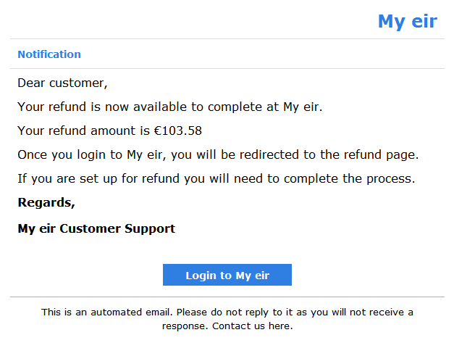Click the grey divider under the logo
The width and height of the screenshot is (475, 356).
pyautogui.click(x=227, y=39)
